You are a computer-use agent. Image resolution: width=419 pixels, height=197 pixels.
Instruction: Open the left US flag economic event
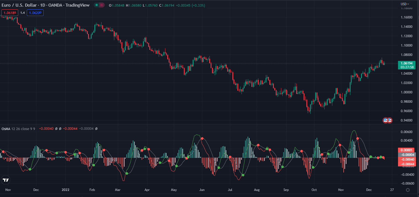[385, 120]
